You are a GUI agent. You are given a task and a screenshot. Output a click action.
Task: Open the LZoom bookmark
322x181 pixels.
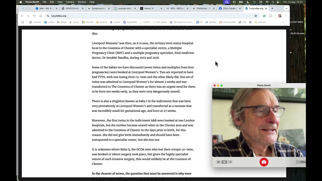tap(115, 22)
